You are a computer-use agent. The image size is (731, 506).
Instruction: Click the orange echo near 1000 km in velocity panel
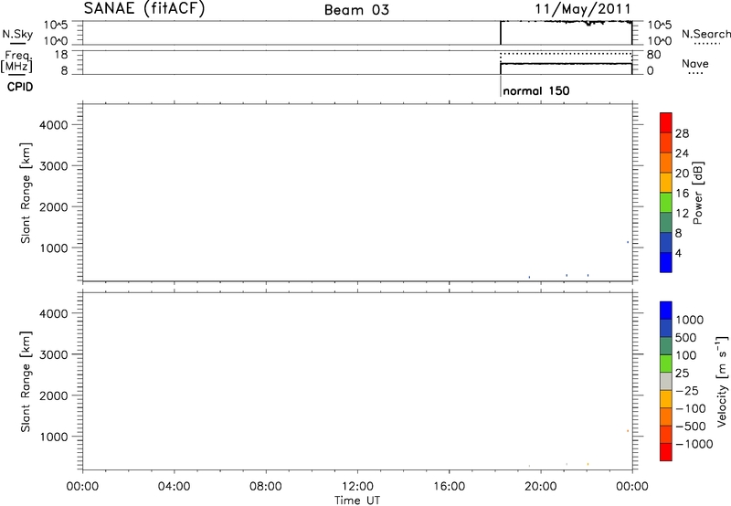coord(628,431)
